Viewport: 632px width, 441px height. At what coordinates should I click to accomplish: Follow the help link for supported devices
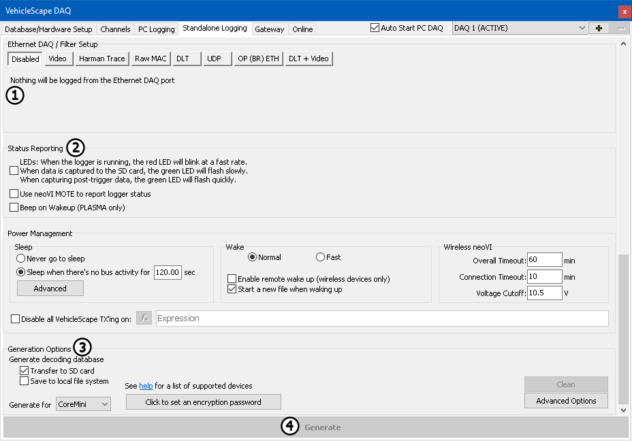146,386
